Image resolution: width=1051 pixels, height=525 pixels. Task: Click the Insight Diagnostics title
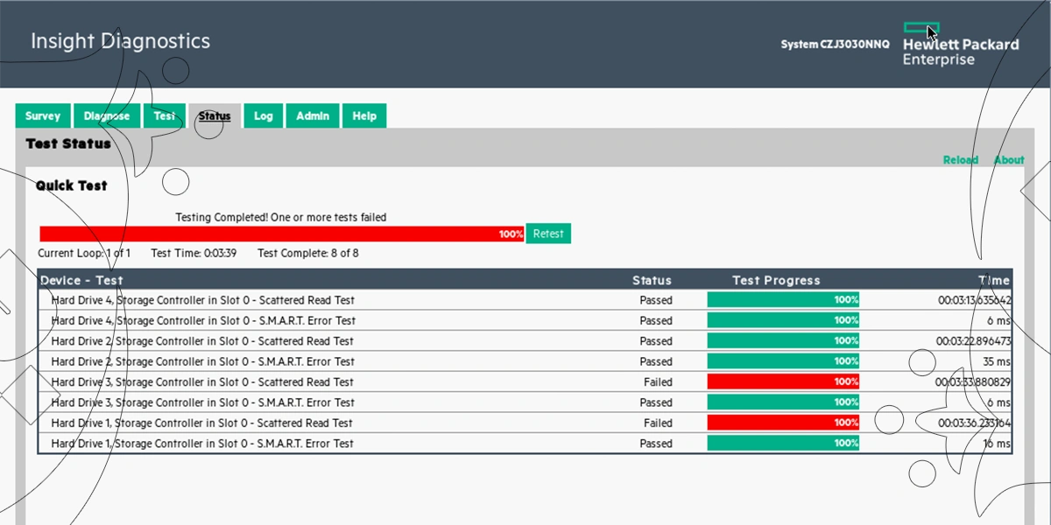coord(120,41)
